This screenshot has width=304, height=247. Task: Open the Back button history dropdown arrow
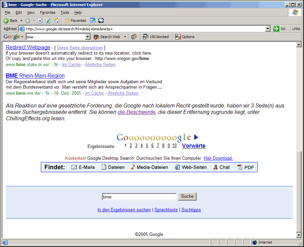21,21
